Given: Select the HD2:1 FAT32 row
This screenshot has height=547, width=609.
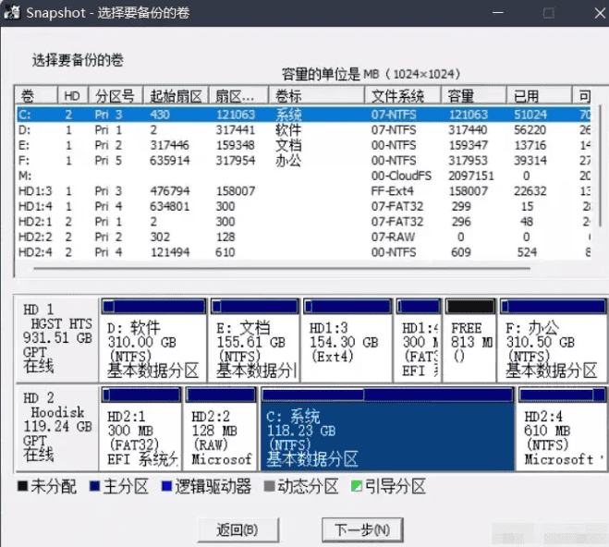Looking at the screenshot, I should pyautogui.click(x=303, y=221).
